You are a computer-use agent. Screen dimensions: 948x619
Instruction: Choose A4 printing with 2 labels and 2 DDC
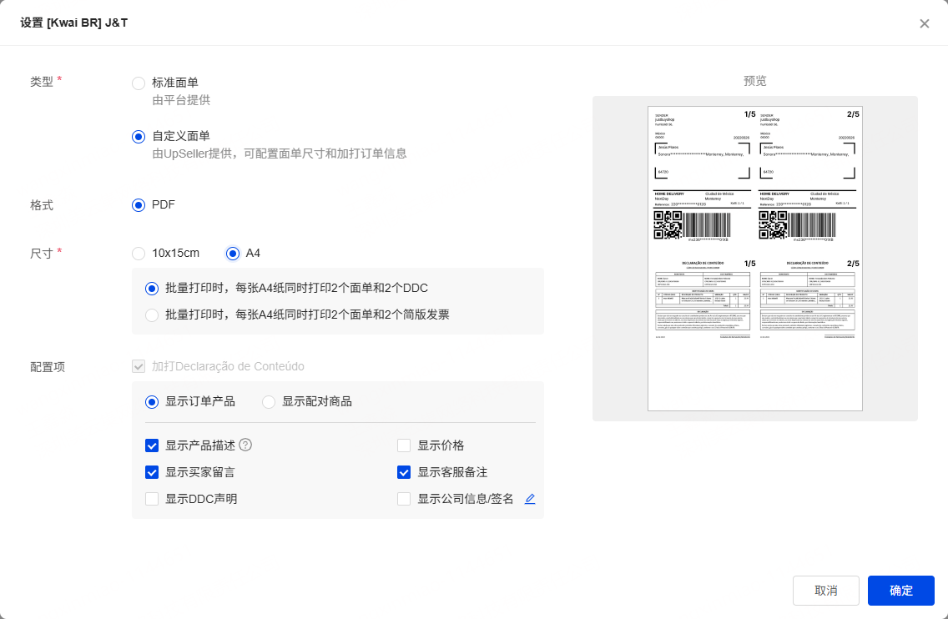[152, 289]
